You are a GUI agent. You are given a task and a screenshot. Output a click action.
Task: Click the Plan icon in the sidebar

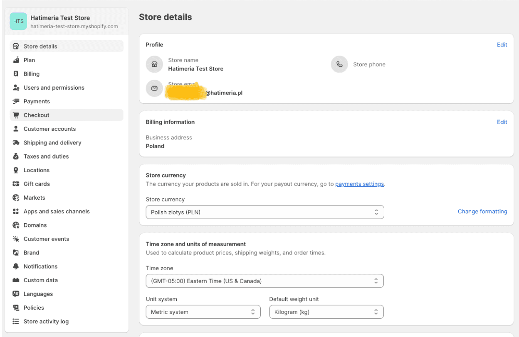tap(16, 60)
